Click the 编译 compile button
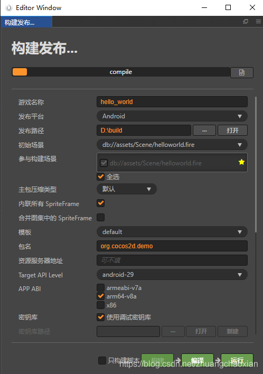Screen dimensions: 263x374 [197, 360]
